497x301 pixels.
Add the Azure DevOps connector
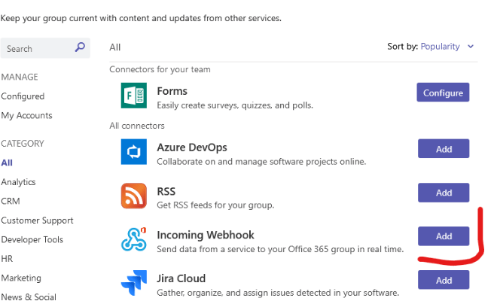(444, 149)
